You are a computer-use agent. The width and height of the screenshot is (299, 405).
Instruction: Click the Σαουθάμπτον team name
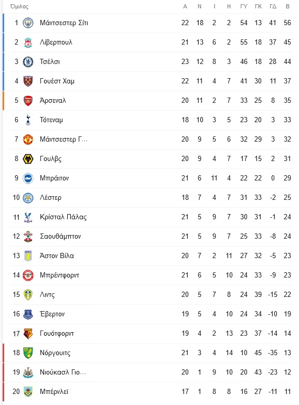click(60, 236)
